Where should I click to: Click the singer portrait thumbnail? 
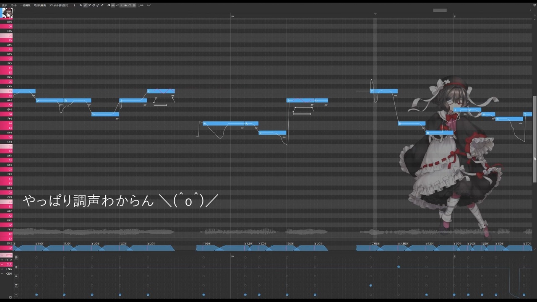pyautogui.click(x=7, y=13)
